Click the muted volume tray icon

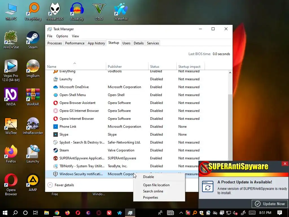[235, 213]
